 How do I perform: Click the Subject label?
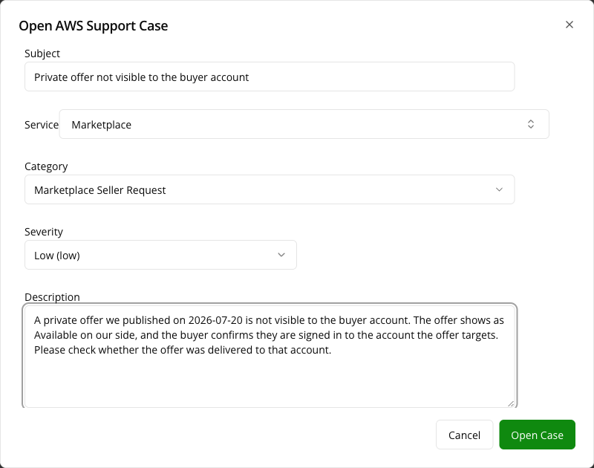pos(42,53)
